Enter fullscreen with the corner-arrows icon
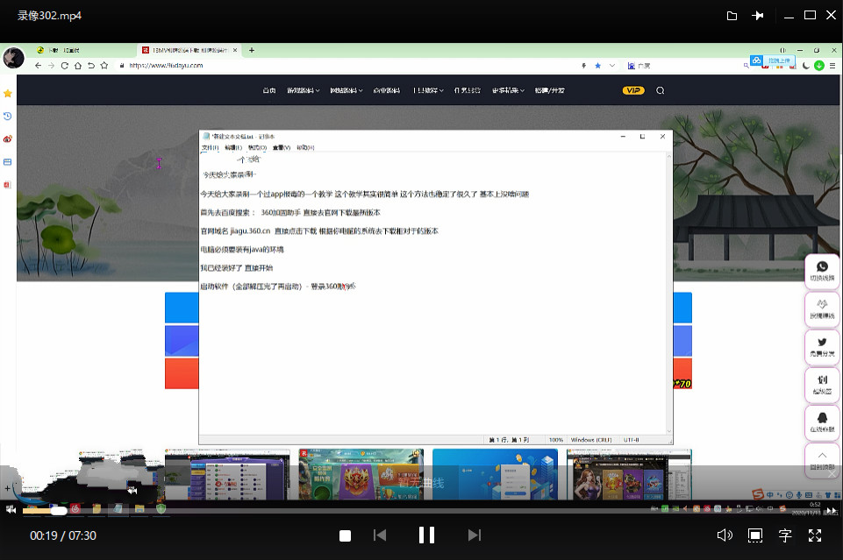The image size is (843, 560). pos(815,535)
